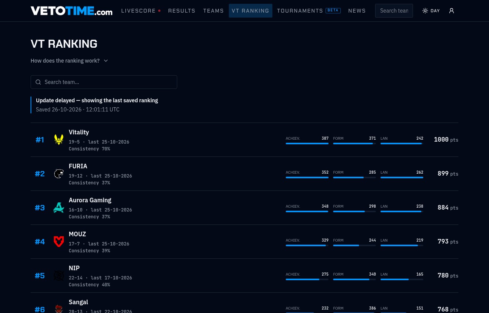Image resolution: width=489 pixels, height=313 pixels.
Task: Click Vitality's '1000 pts' score
Action: click(x=446, y=140)
